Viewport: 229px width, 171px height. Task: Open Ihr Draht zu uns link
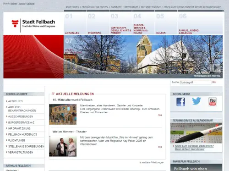coord(19,128)
